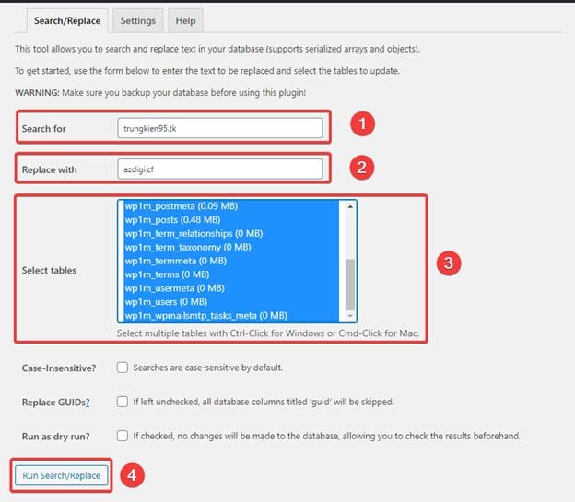Select wp1m_postmeta table in list
575x502 pixels.
(x=175, y=206)
